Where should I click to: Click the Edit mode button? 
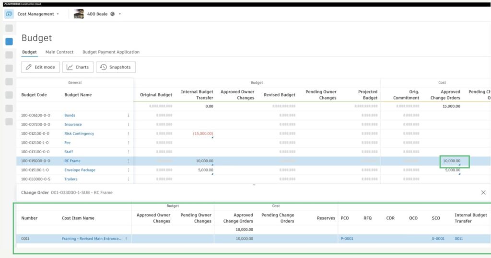click(x=41, y=67)
